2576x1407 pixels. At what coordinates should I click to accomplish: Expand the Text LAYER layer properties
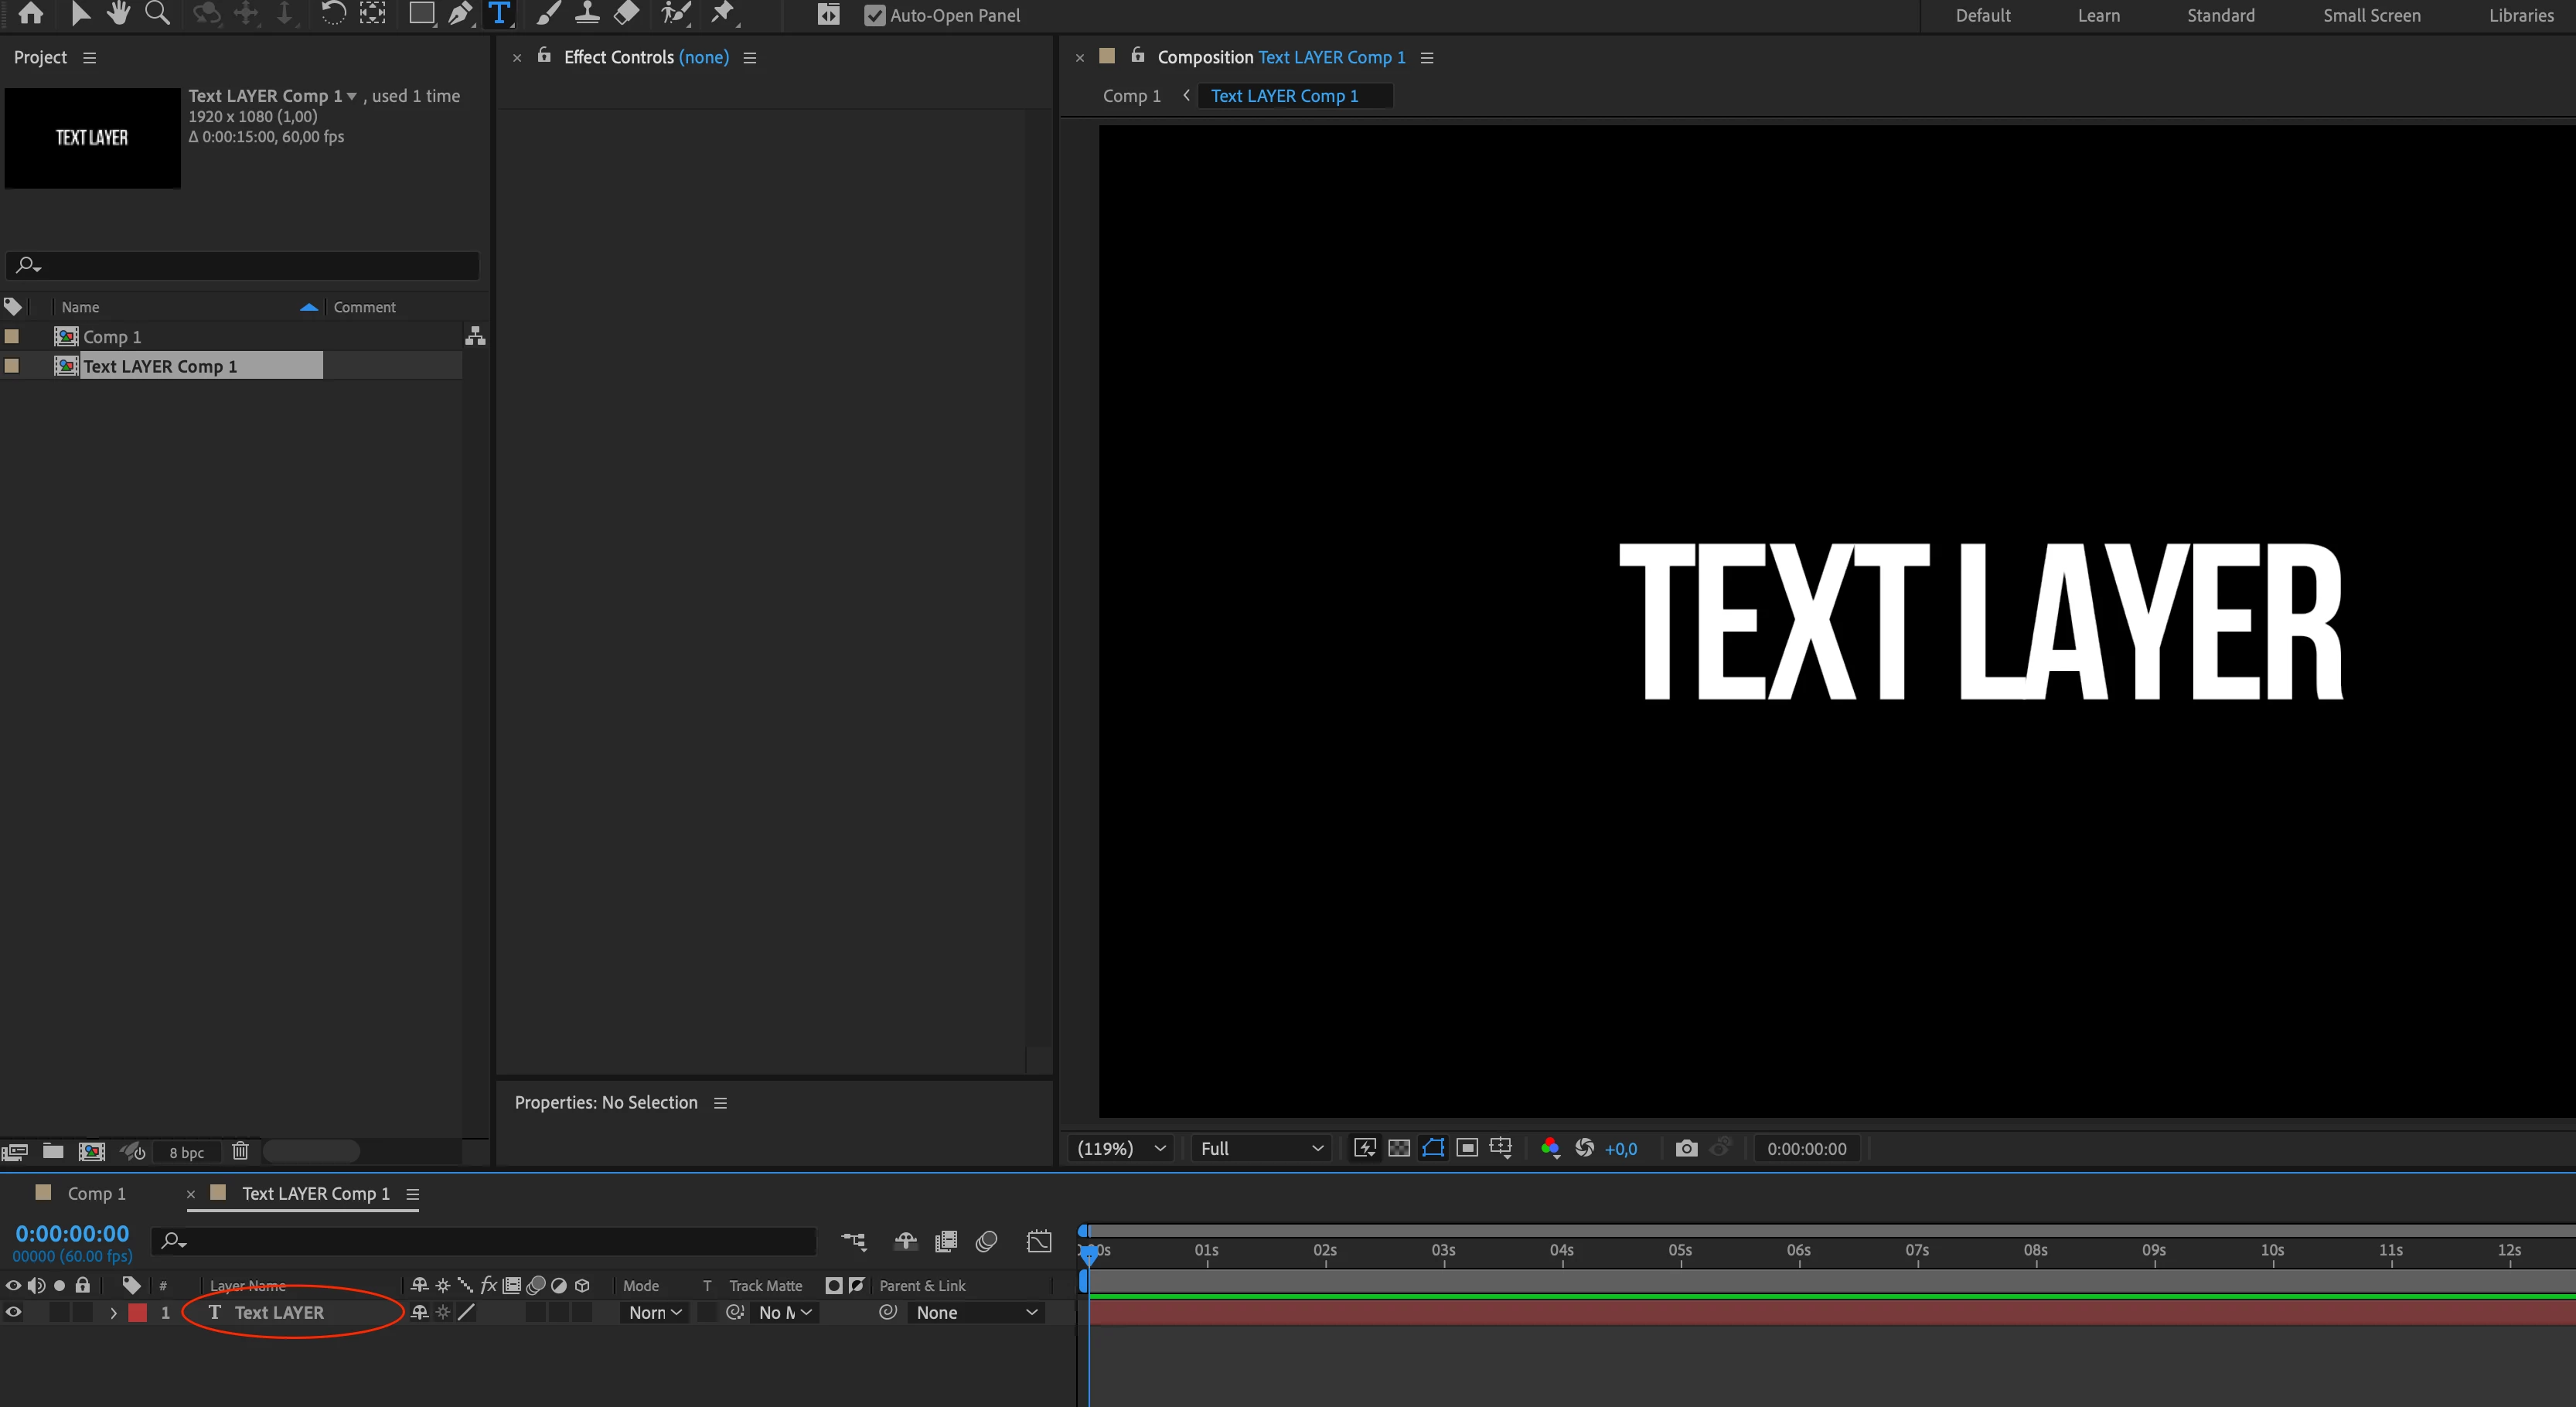pyautogui.click(x=113, y=1312)
